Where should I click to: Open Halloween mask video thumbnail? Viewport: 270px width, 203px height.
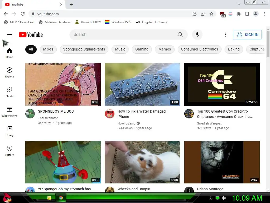click(x=222, y=162)
